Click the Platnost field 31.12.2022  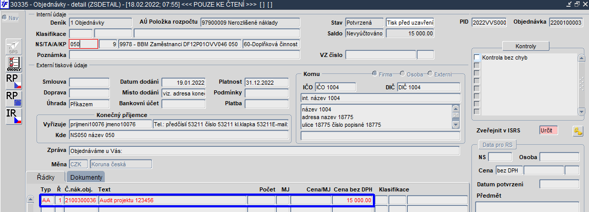click(x=267, y=83)
